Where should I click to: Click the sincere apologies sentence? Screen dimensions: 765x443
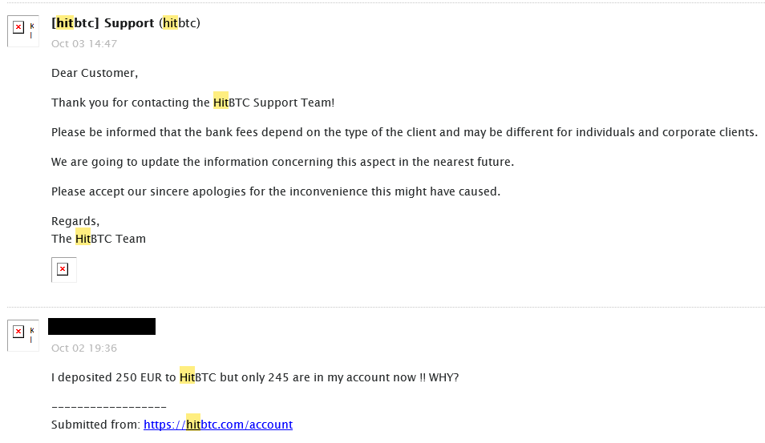point(276,191)
